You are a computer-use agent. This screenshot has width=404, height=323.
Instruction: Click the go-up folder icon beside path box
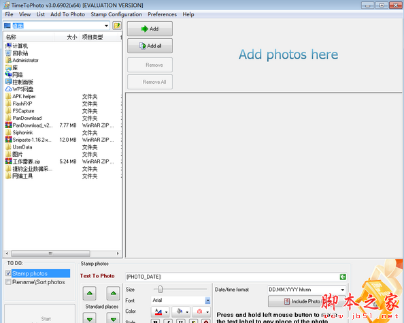point(117,26)
